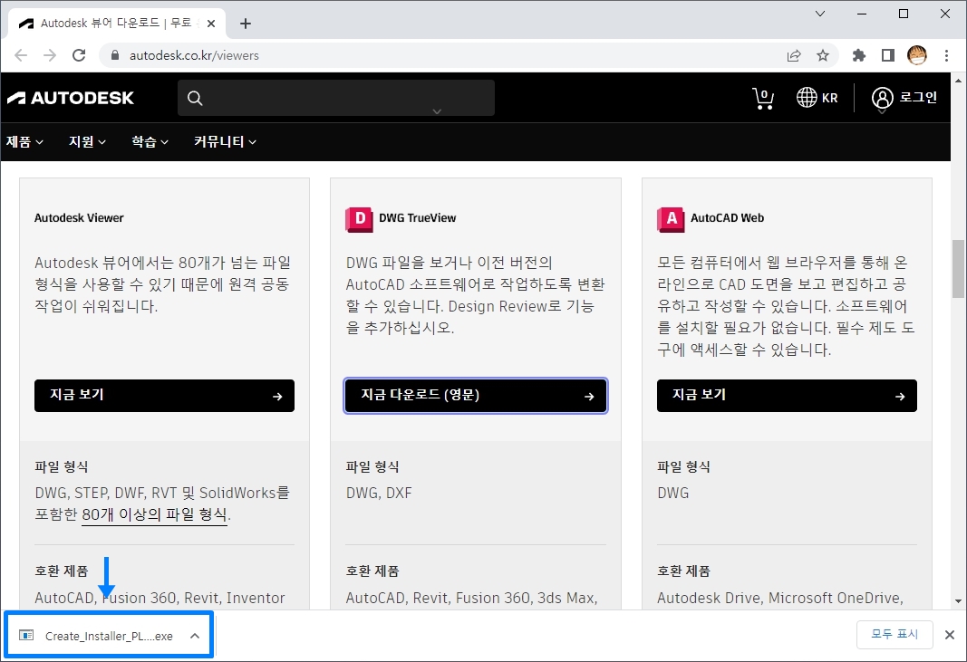
Task: Click the AutoCAD Web product icon
Action: tap(671, 219)
